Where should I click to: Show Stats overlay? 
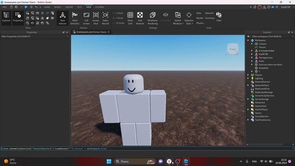click(199, 13)
